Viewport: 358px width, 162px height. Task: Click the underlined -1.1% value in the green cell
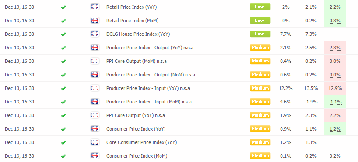click(335, 102)
